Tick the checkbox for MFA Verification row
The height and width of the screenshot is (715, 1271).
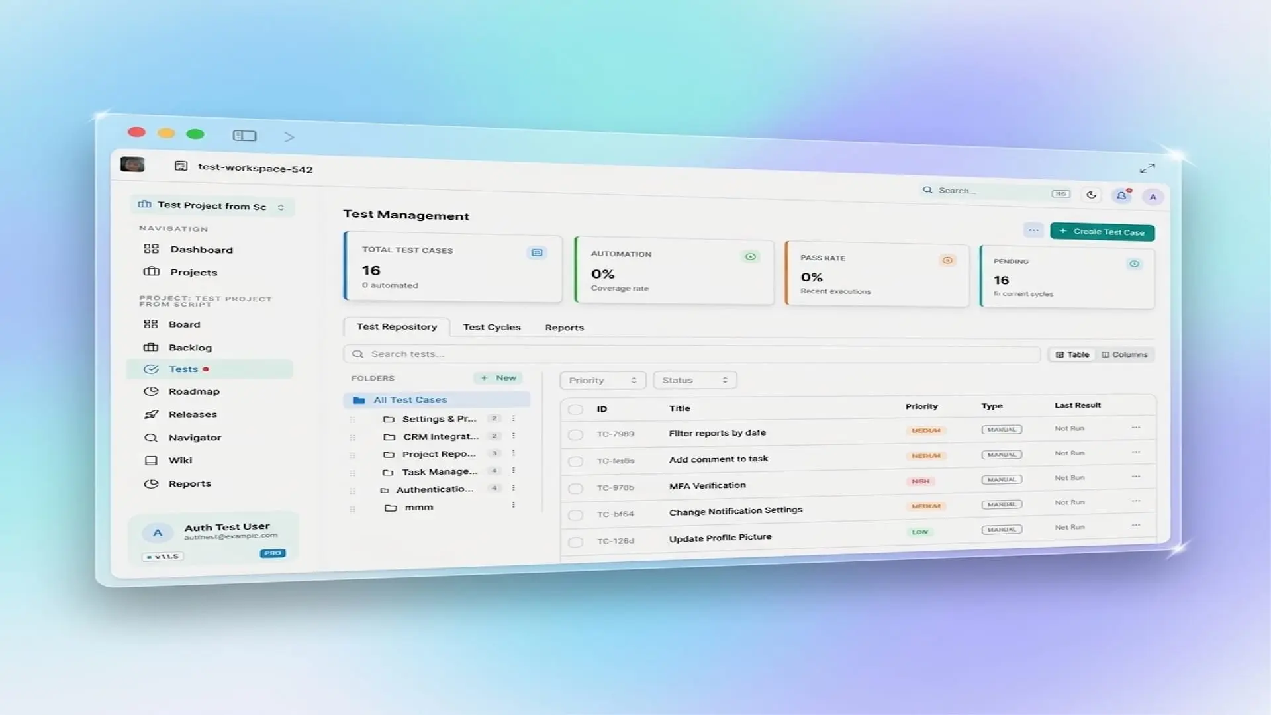click(x=576, y=489)
